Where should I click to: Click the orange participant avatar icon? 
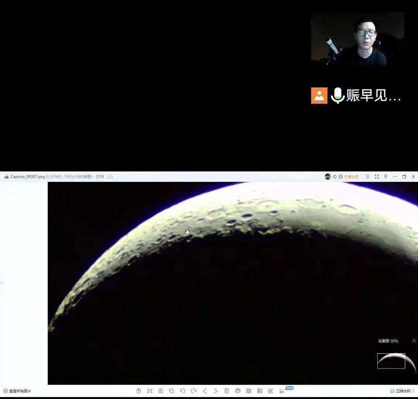tap(319, 96)
